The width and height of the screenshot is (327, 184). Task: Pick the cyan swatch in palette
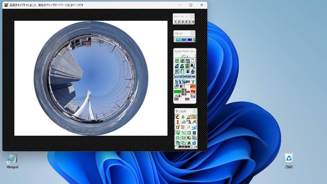coord(178,40)
